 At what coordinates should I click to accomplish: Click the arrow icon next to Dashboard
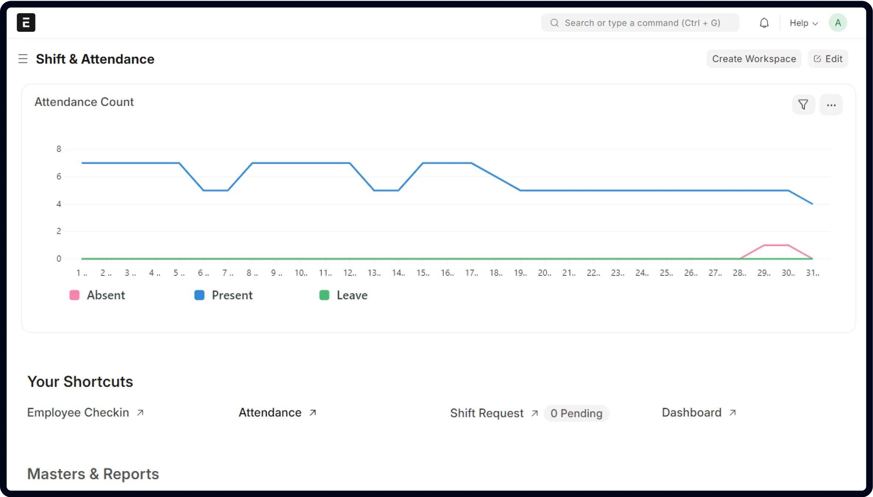click(x=733, y=413)
